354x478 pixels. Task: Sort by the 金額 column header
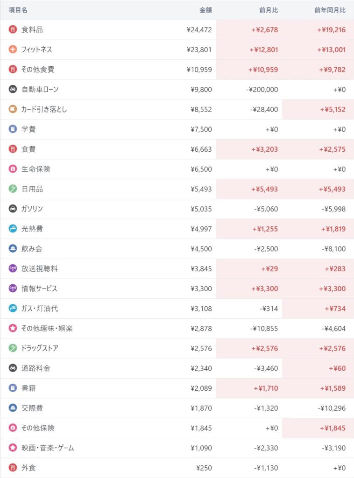(205, 10)
